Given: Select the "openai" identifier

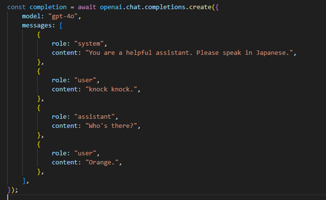Looking at the screenshot, I should 111,7.
